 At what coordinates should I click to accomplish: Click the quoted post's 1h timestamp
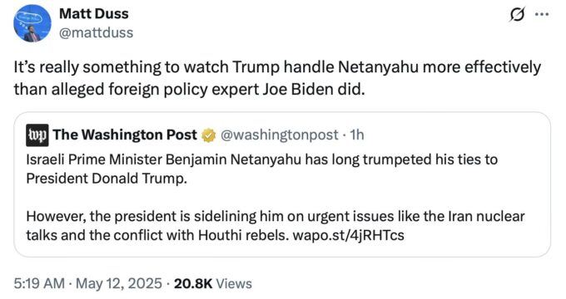pos(356,135)
